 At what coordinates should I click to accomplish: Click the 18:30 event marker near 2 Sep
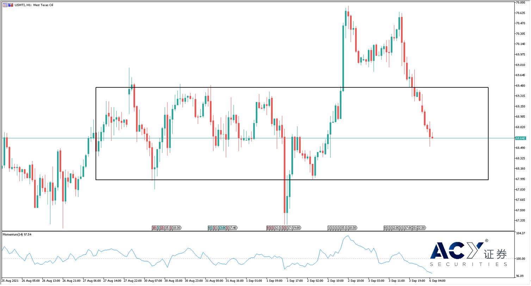pyautogui.click(x=353, y=228)
